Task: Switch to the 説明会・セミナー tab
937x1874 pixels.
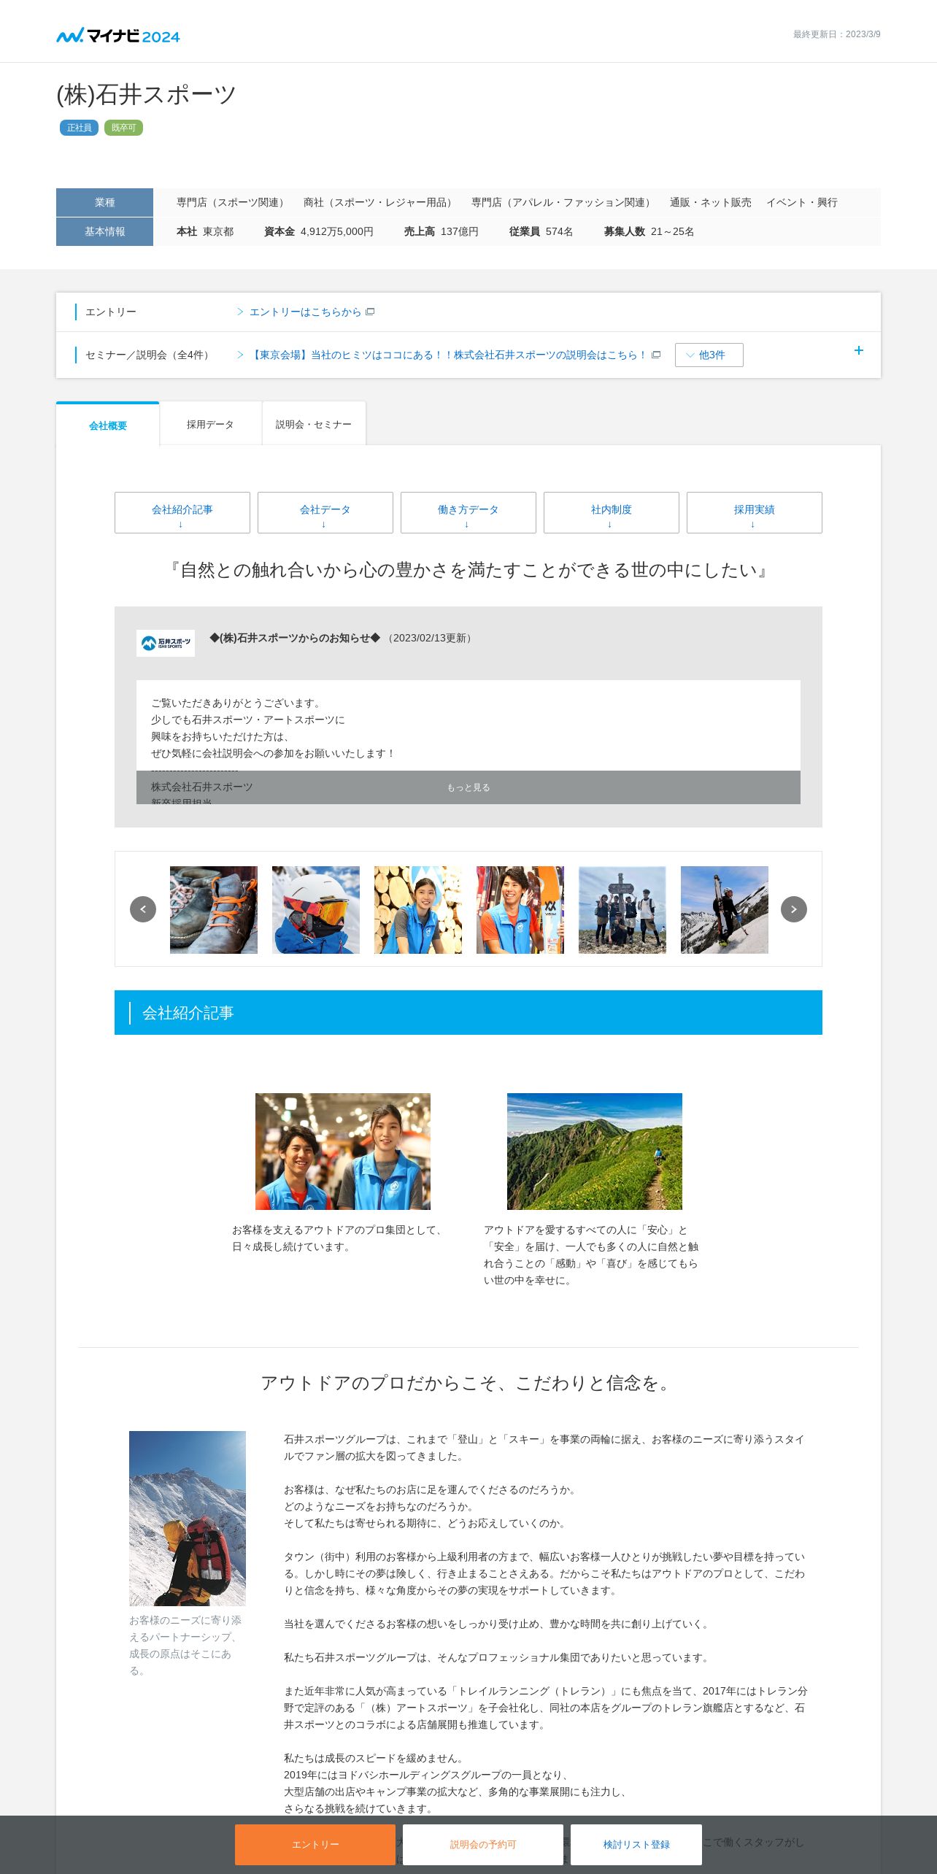Action: tap(314, 424)
